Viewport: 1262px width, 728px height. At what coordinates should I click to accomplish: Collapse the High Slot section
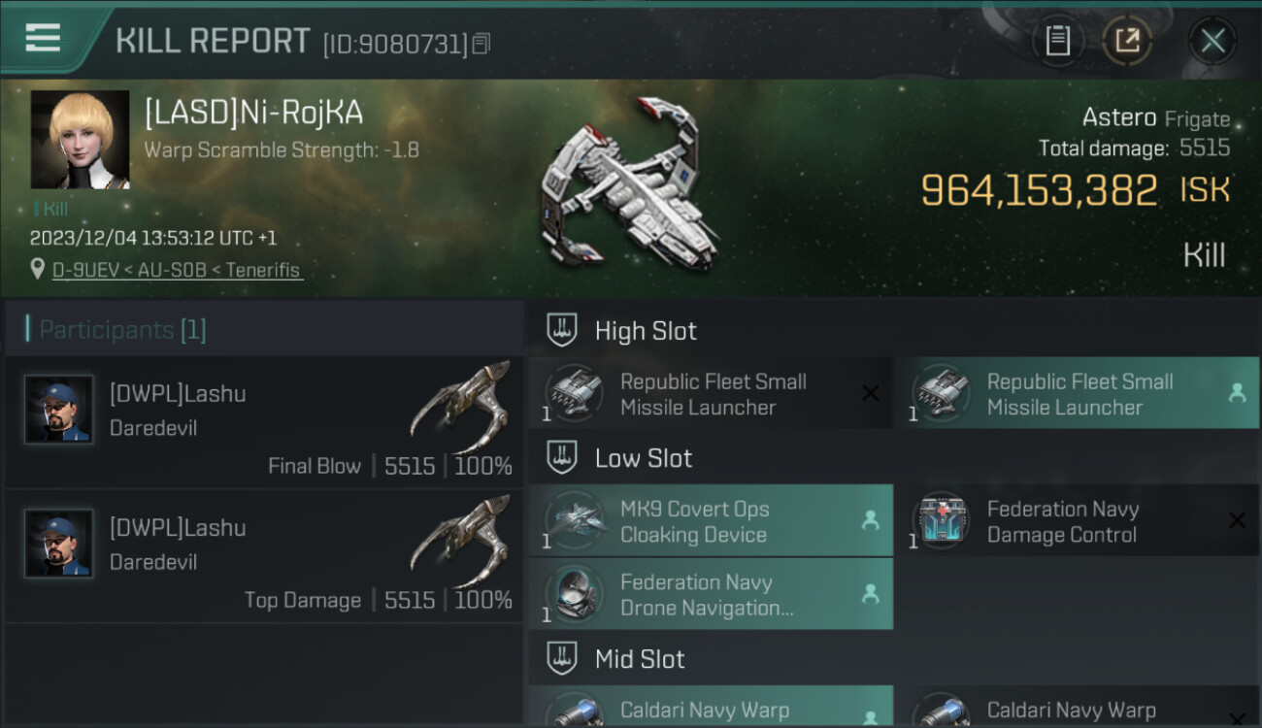point(562,330)
